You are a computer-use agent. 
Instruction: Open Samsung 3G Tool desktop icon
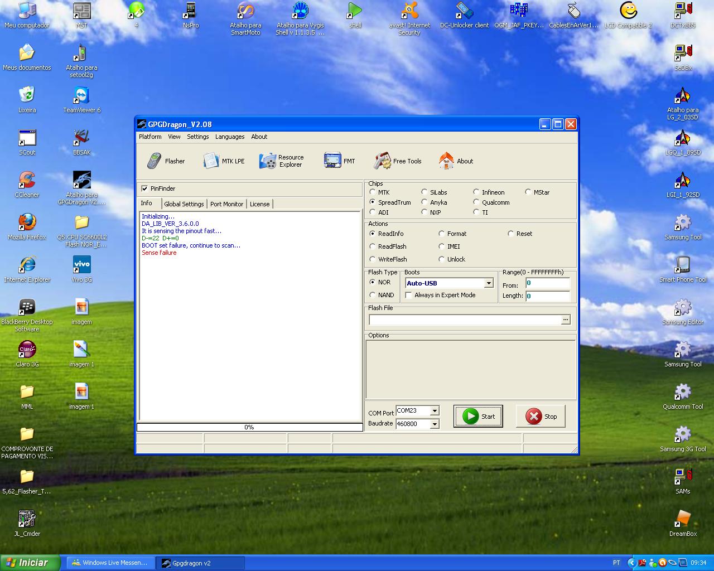(x=683, y=438)
